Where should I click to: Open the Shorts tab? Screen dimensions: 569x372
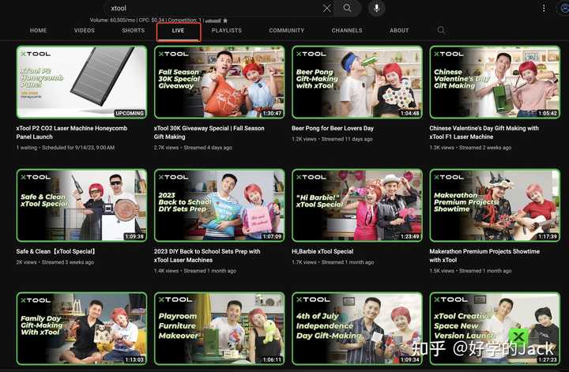[134, 31]
